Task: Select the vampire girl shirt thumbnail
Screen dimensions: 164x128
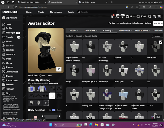Action: point(91,71)
